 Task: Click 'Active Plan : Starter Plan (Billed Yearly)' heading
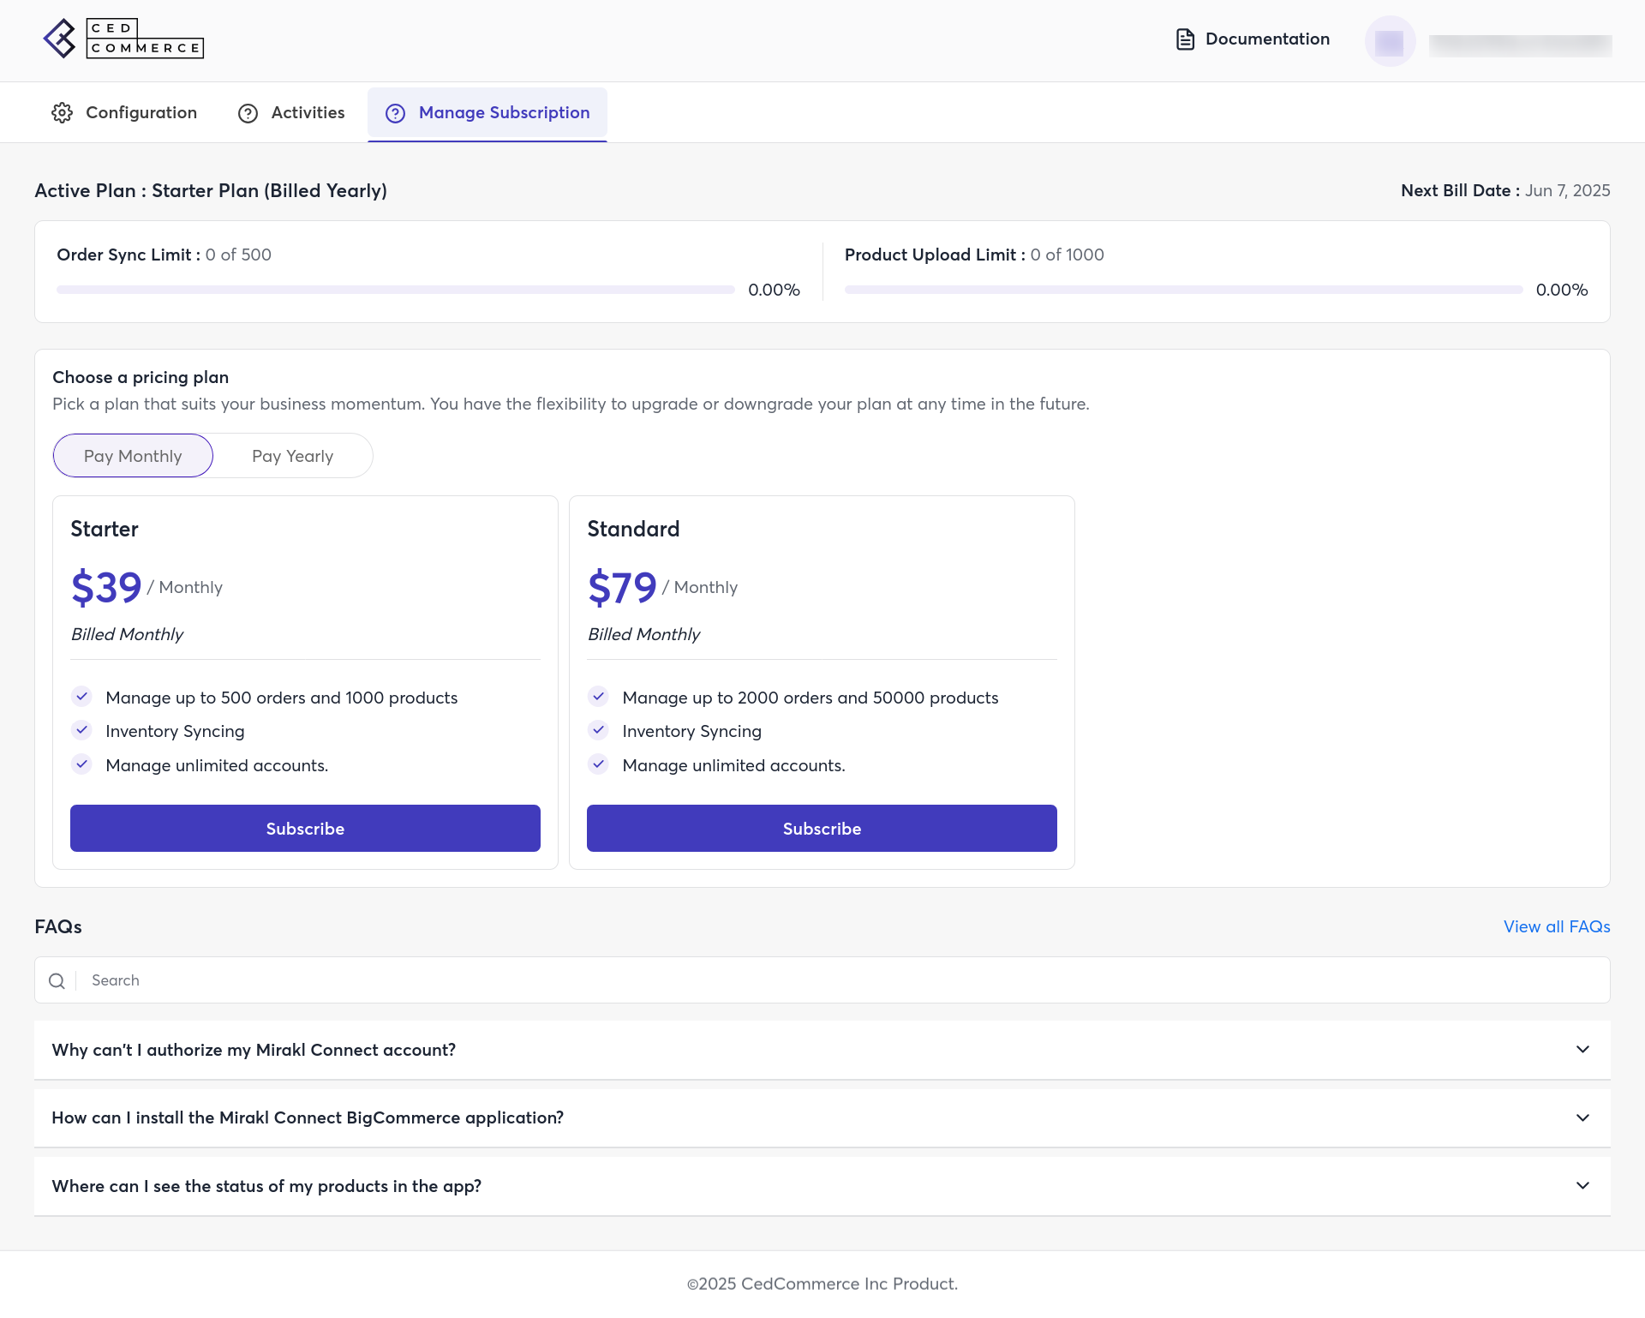pos(211,191)
